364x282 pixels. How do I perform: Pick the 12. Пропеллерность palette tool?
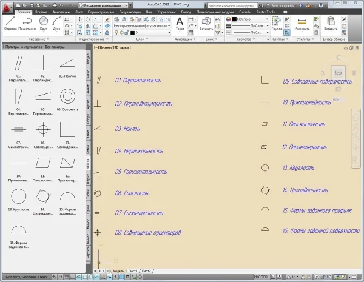(x=67, y=168)
